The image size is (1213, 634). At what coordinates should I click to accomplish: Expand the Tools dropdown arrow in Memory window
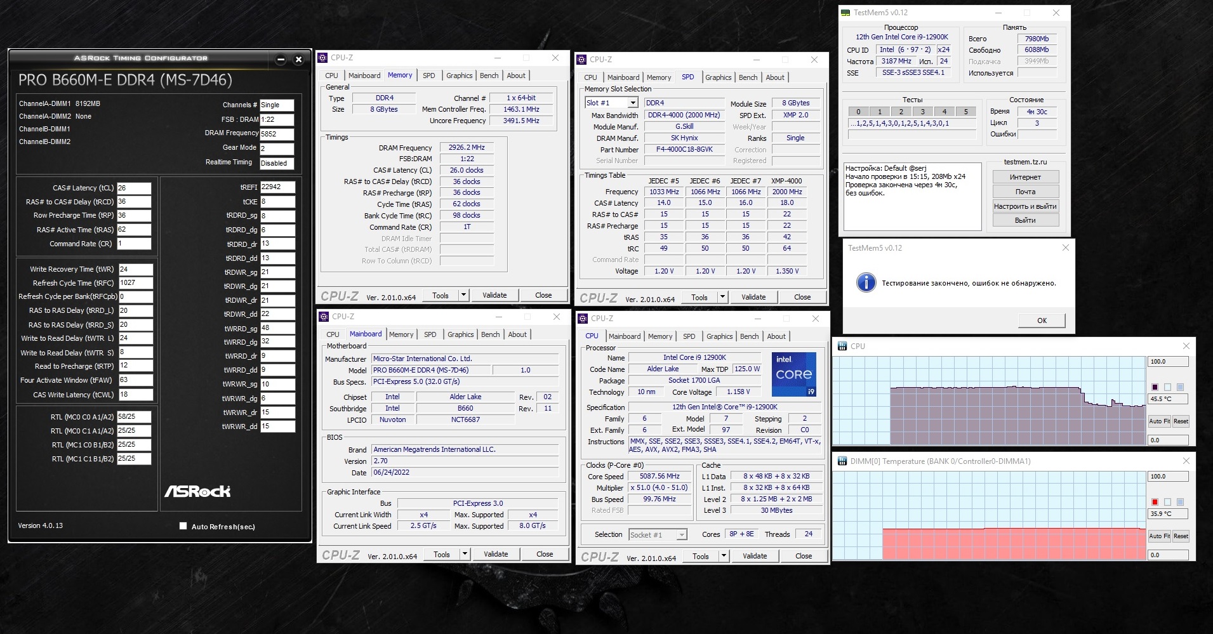tap(463, 295)
